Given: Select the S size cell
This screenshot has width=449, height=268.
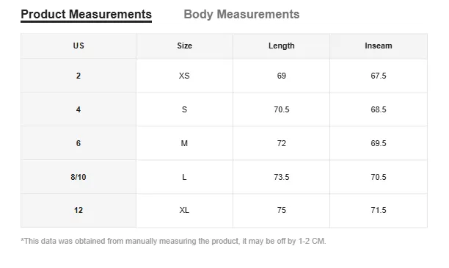Looking at the screenshot, I should click(184, 109).
